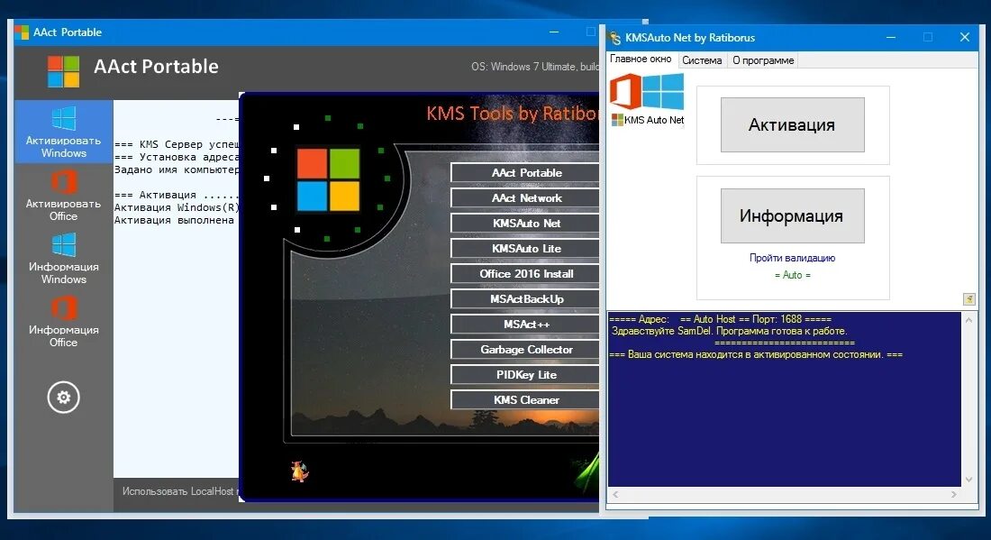Click scroll down arrow in KMSAuto log
The width and height of the screenshot is (991, 540).
click(968, 480)
